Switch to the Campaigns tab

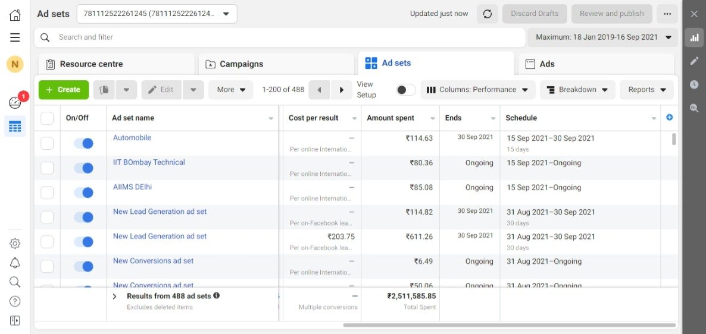click(x=276, y=64)
